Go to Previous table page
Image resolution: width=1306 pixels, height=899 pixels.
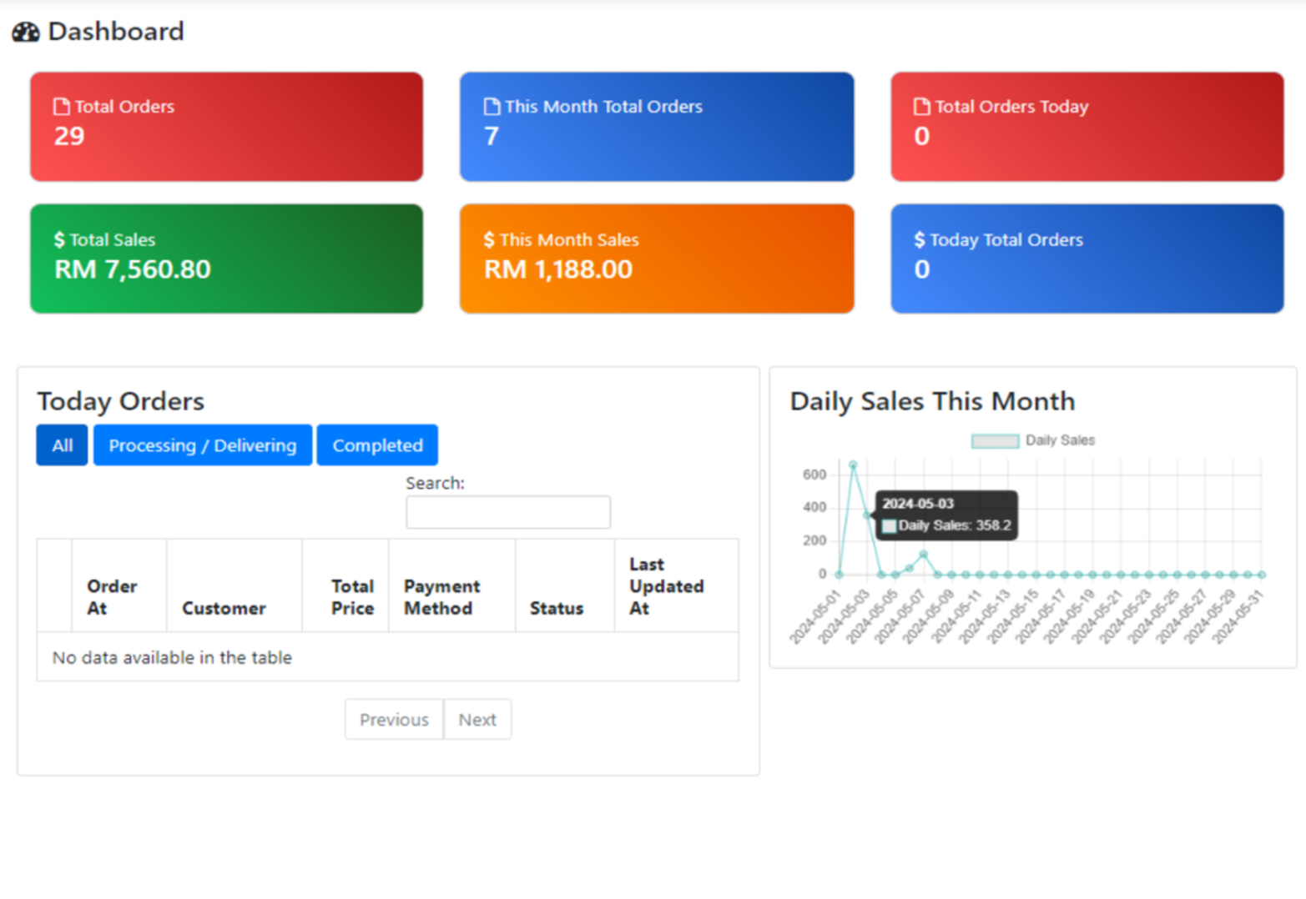tap(394, 720)
